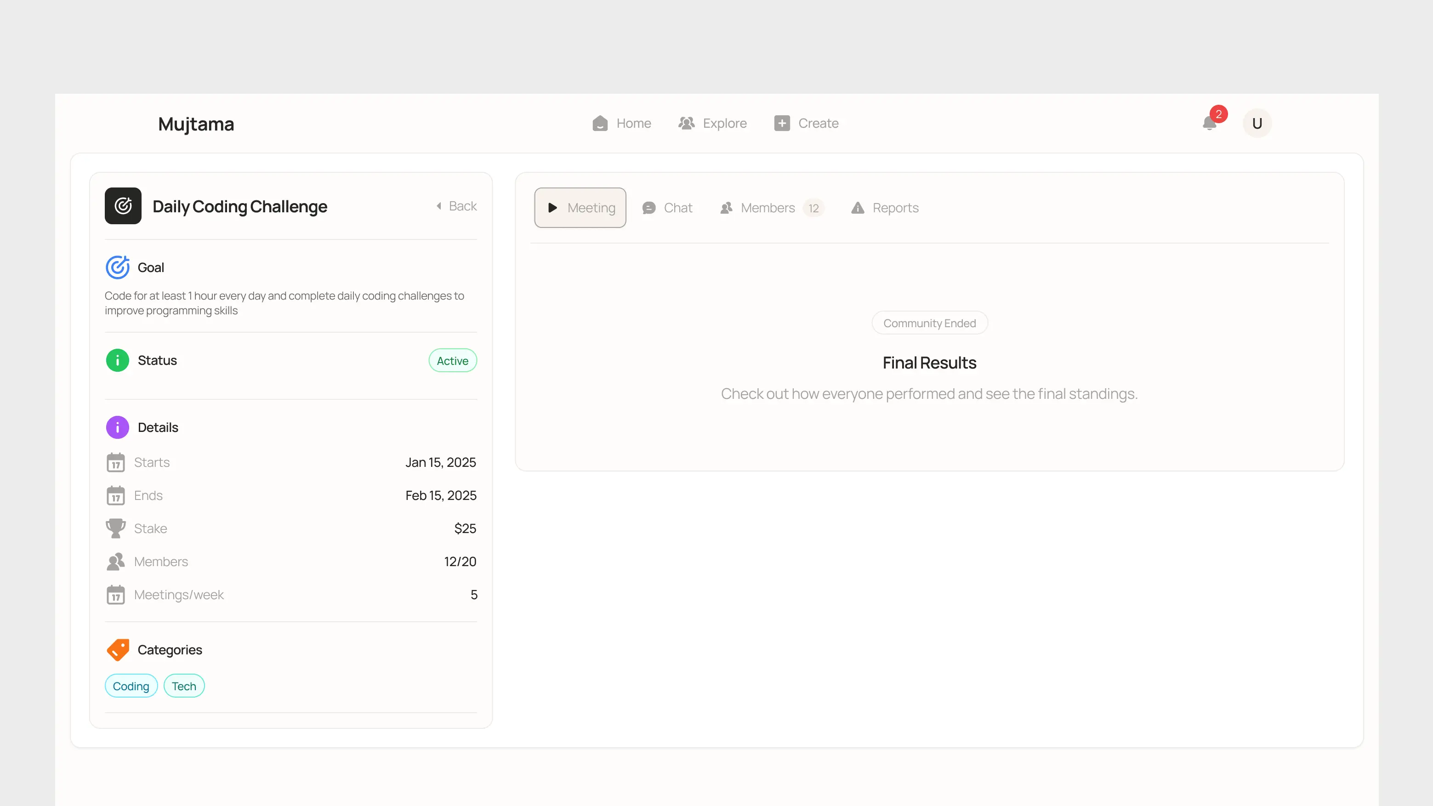
Task: Click the Meetings/week calendar icon
Action: coord(116,595)
